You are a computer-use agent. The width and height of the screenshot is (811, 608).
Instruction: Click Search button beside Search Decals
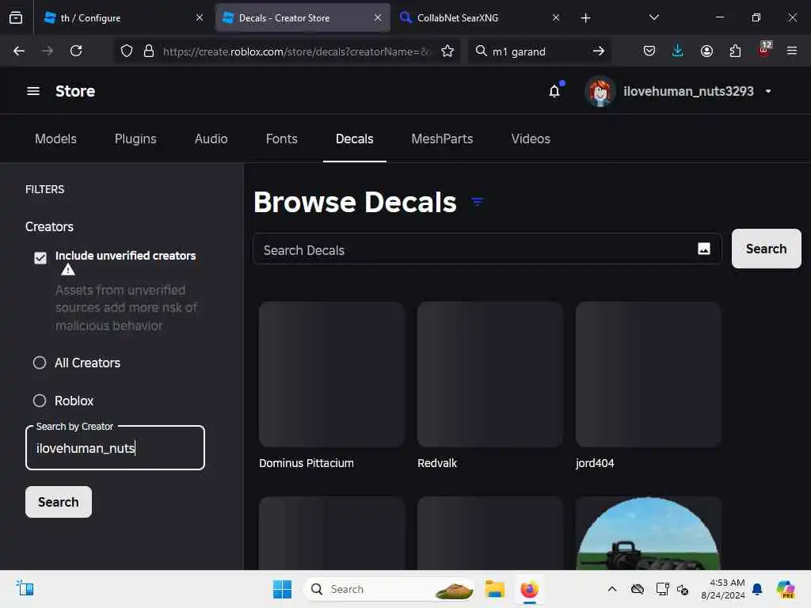pyautogui.click(x=766, y=249)
